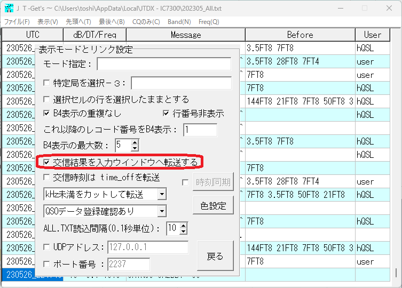Click the B4表示の最大数 value field showing 5
Image resolution: width=402 pixels, height=288 pixels.
point(123,145)
